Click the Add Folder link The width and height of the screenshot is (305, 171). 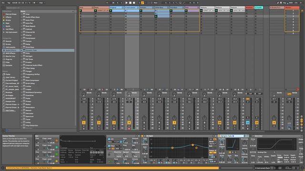[x=10, y=111]
